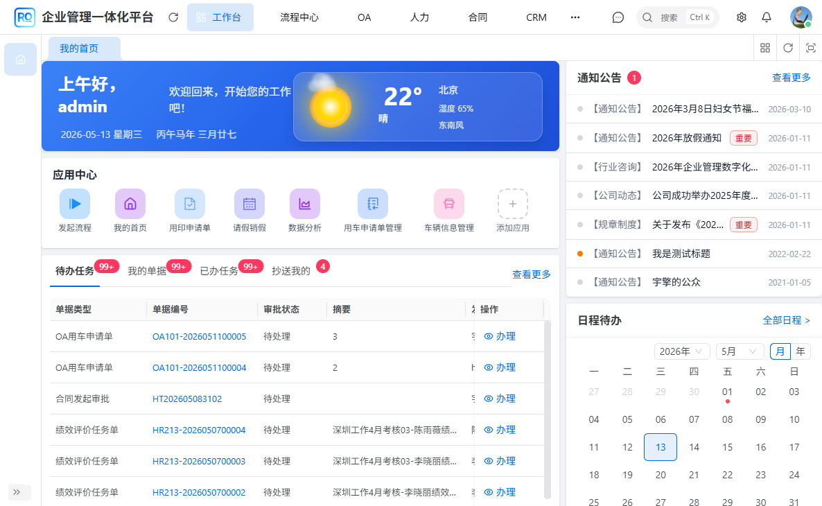Click 办理 for HT202605083102

point(500,399)
